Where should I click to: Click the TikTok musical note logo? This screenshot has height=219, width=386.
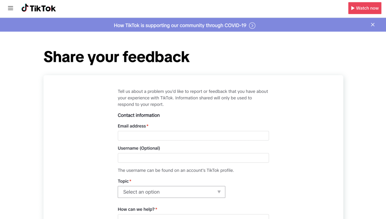coord(25,8)
